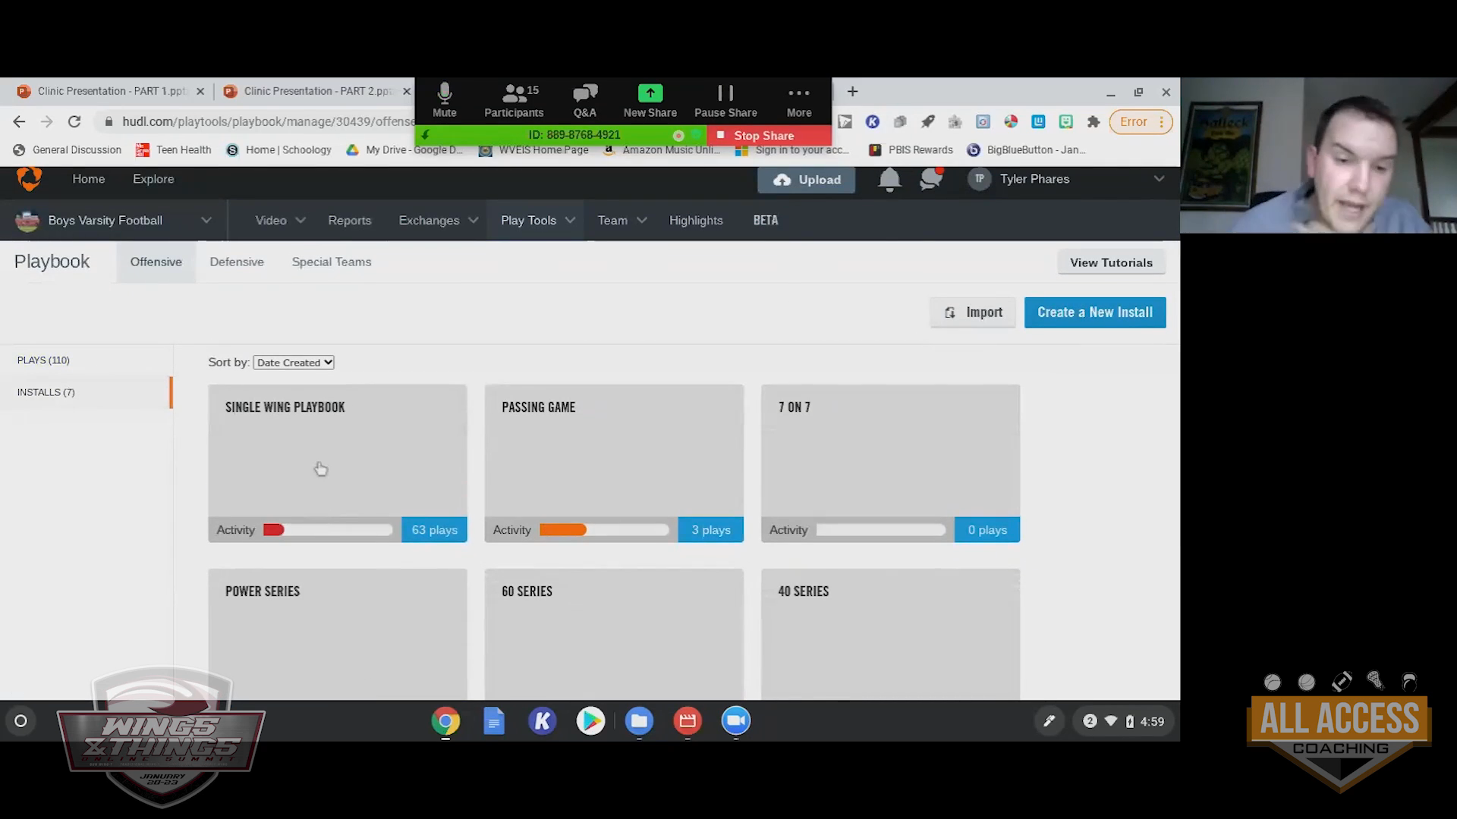Screen dimensions: 1457x819
Task: Open Google Docs from the taskbar shelf
Action: 493,721
